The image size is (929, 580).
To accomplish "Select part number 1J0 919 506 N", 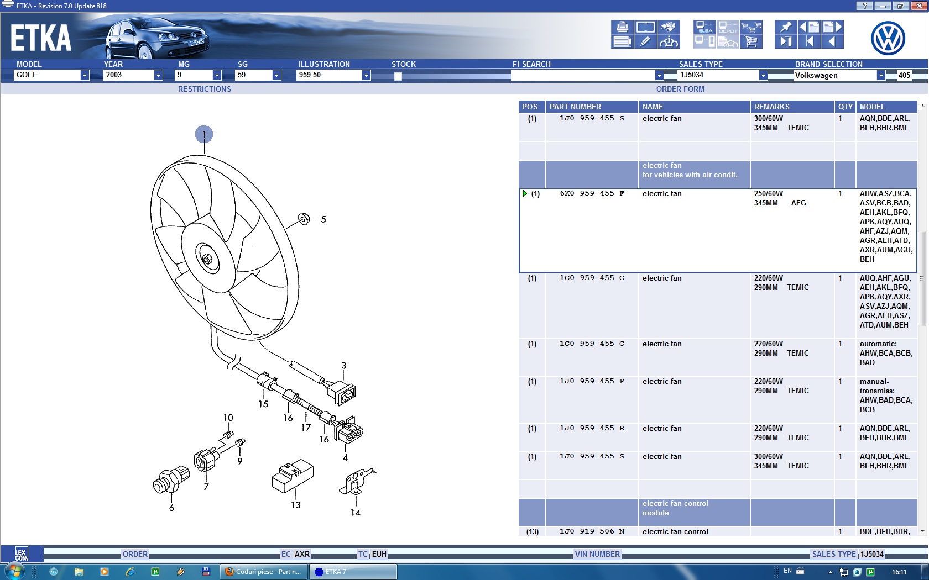I will coord(592,531).
